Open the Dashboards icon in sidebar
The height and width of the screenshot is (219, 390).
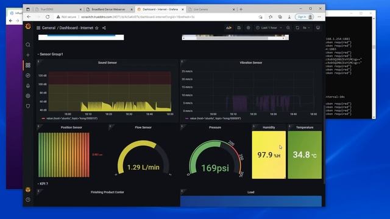(28, 65)
